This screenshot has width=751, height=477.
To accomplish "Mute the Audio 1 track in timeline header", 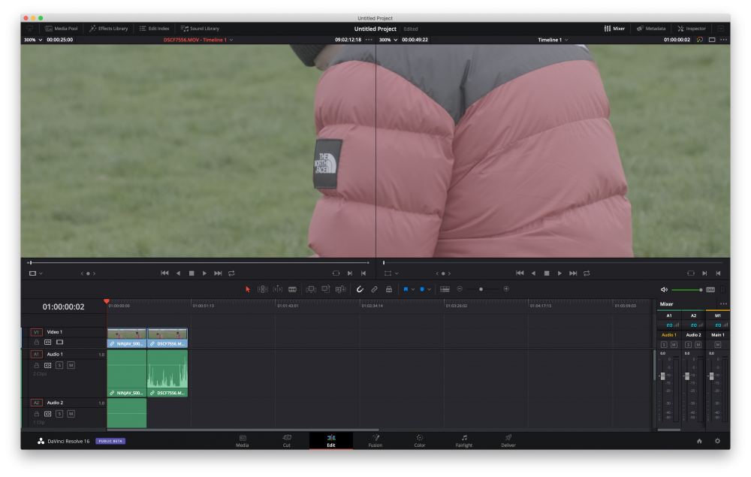I will tap(71, 365).
